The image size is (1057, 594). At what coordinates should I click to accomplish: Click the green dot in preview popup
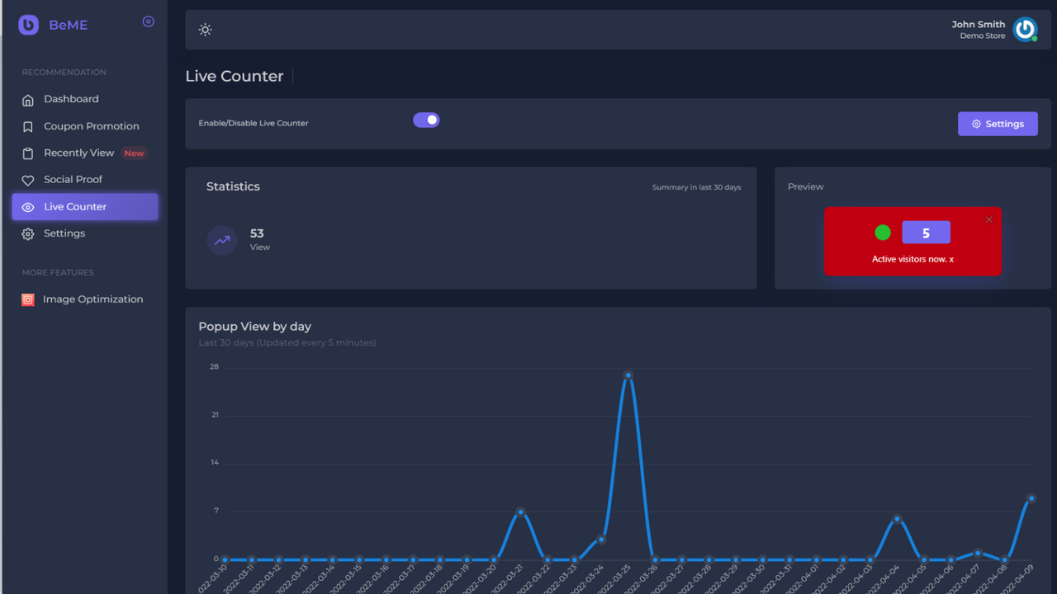(x=883, y=233)
